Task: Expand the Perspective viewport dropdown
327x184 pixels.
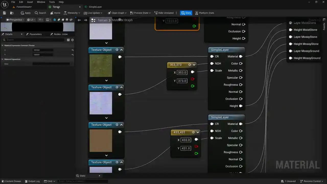Action: pos(15,20)
